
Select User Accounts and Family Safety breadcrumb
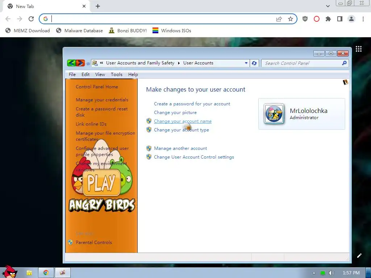pyautogui.click(x=140, y=63)
